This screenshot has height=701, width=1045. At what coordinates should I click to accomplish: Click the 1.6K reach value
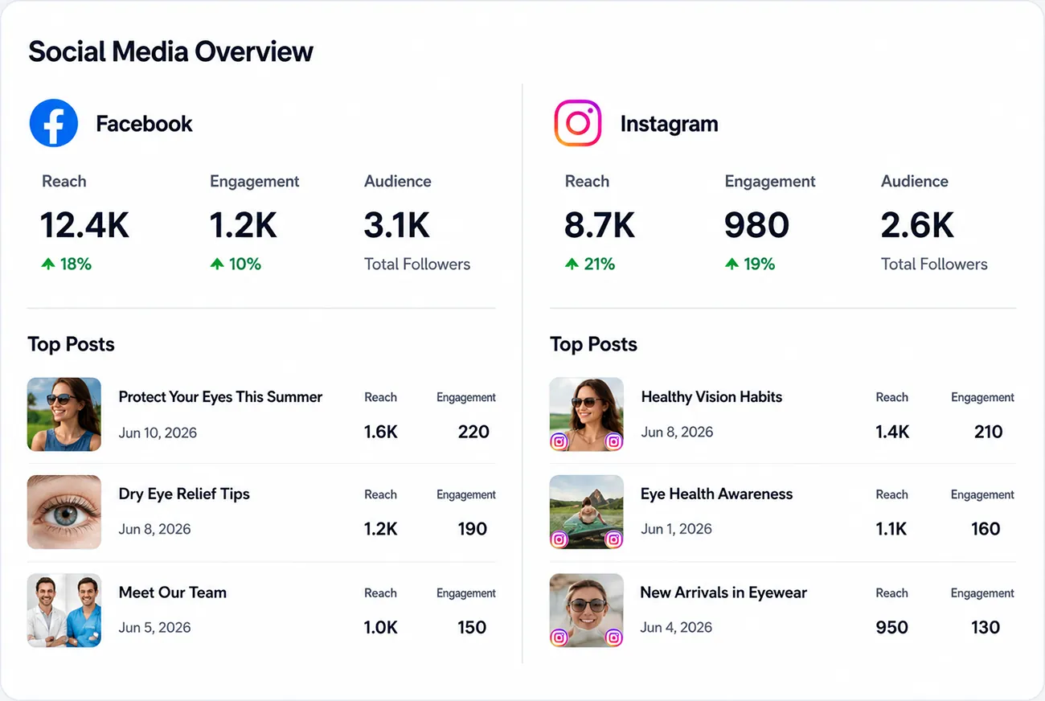[x=381, y=432]
